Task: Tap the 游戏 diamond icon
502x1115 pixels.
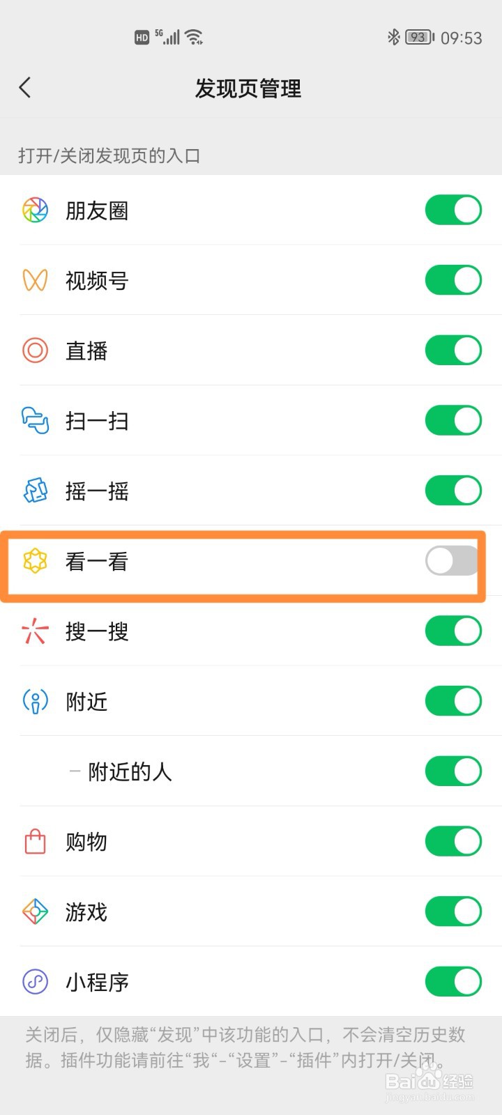Action: (35, 912)
